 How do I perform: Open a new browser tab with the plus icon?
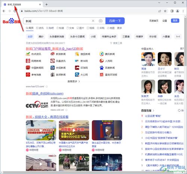tap(46, 4)
